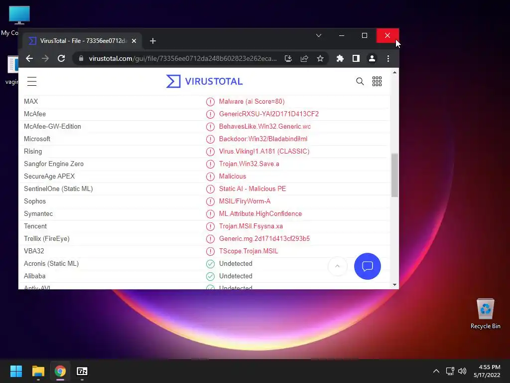Image resolution: width=510 pixels, height=383 pixels.
Task: Show hidden system tray icons
Action: (436, 371)
